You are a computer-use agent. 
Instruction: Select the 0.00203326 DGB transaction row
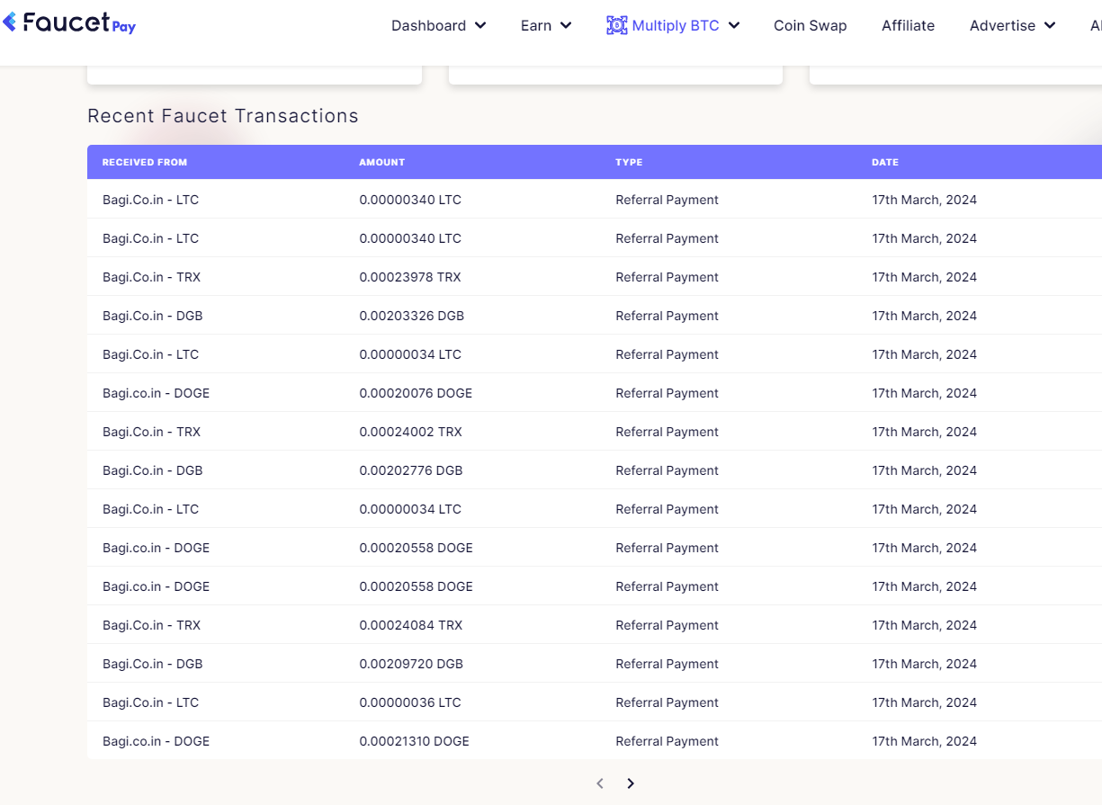pyautogui.click(x=595, y=316)
